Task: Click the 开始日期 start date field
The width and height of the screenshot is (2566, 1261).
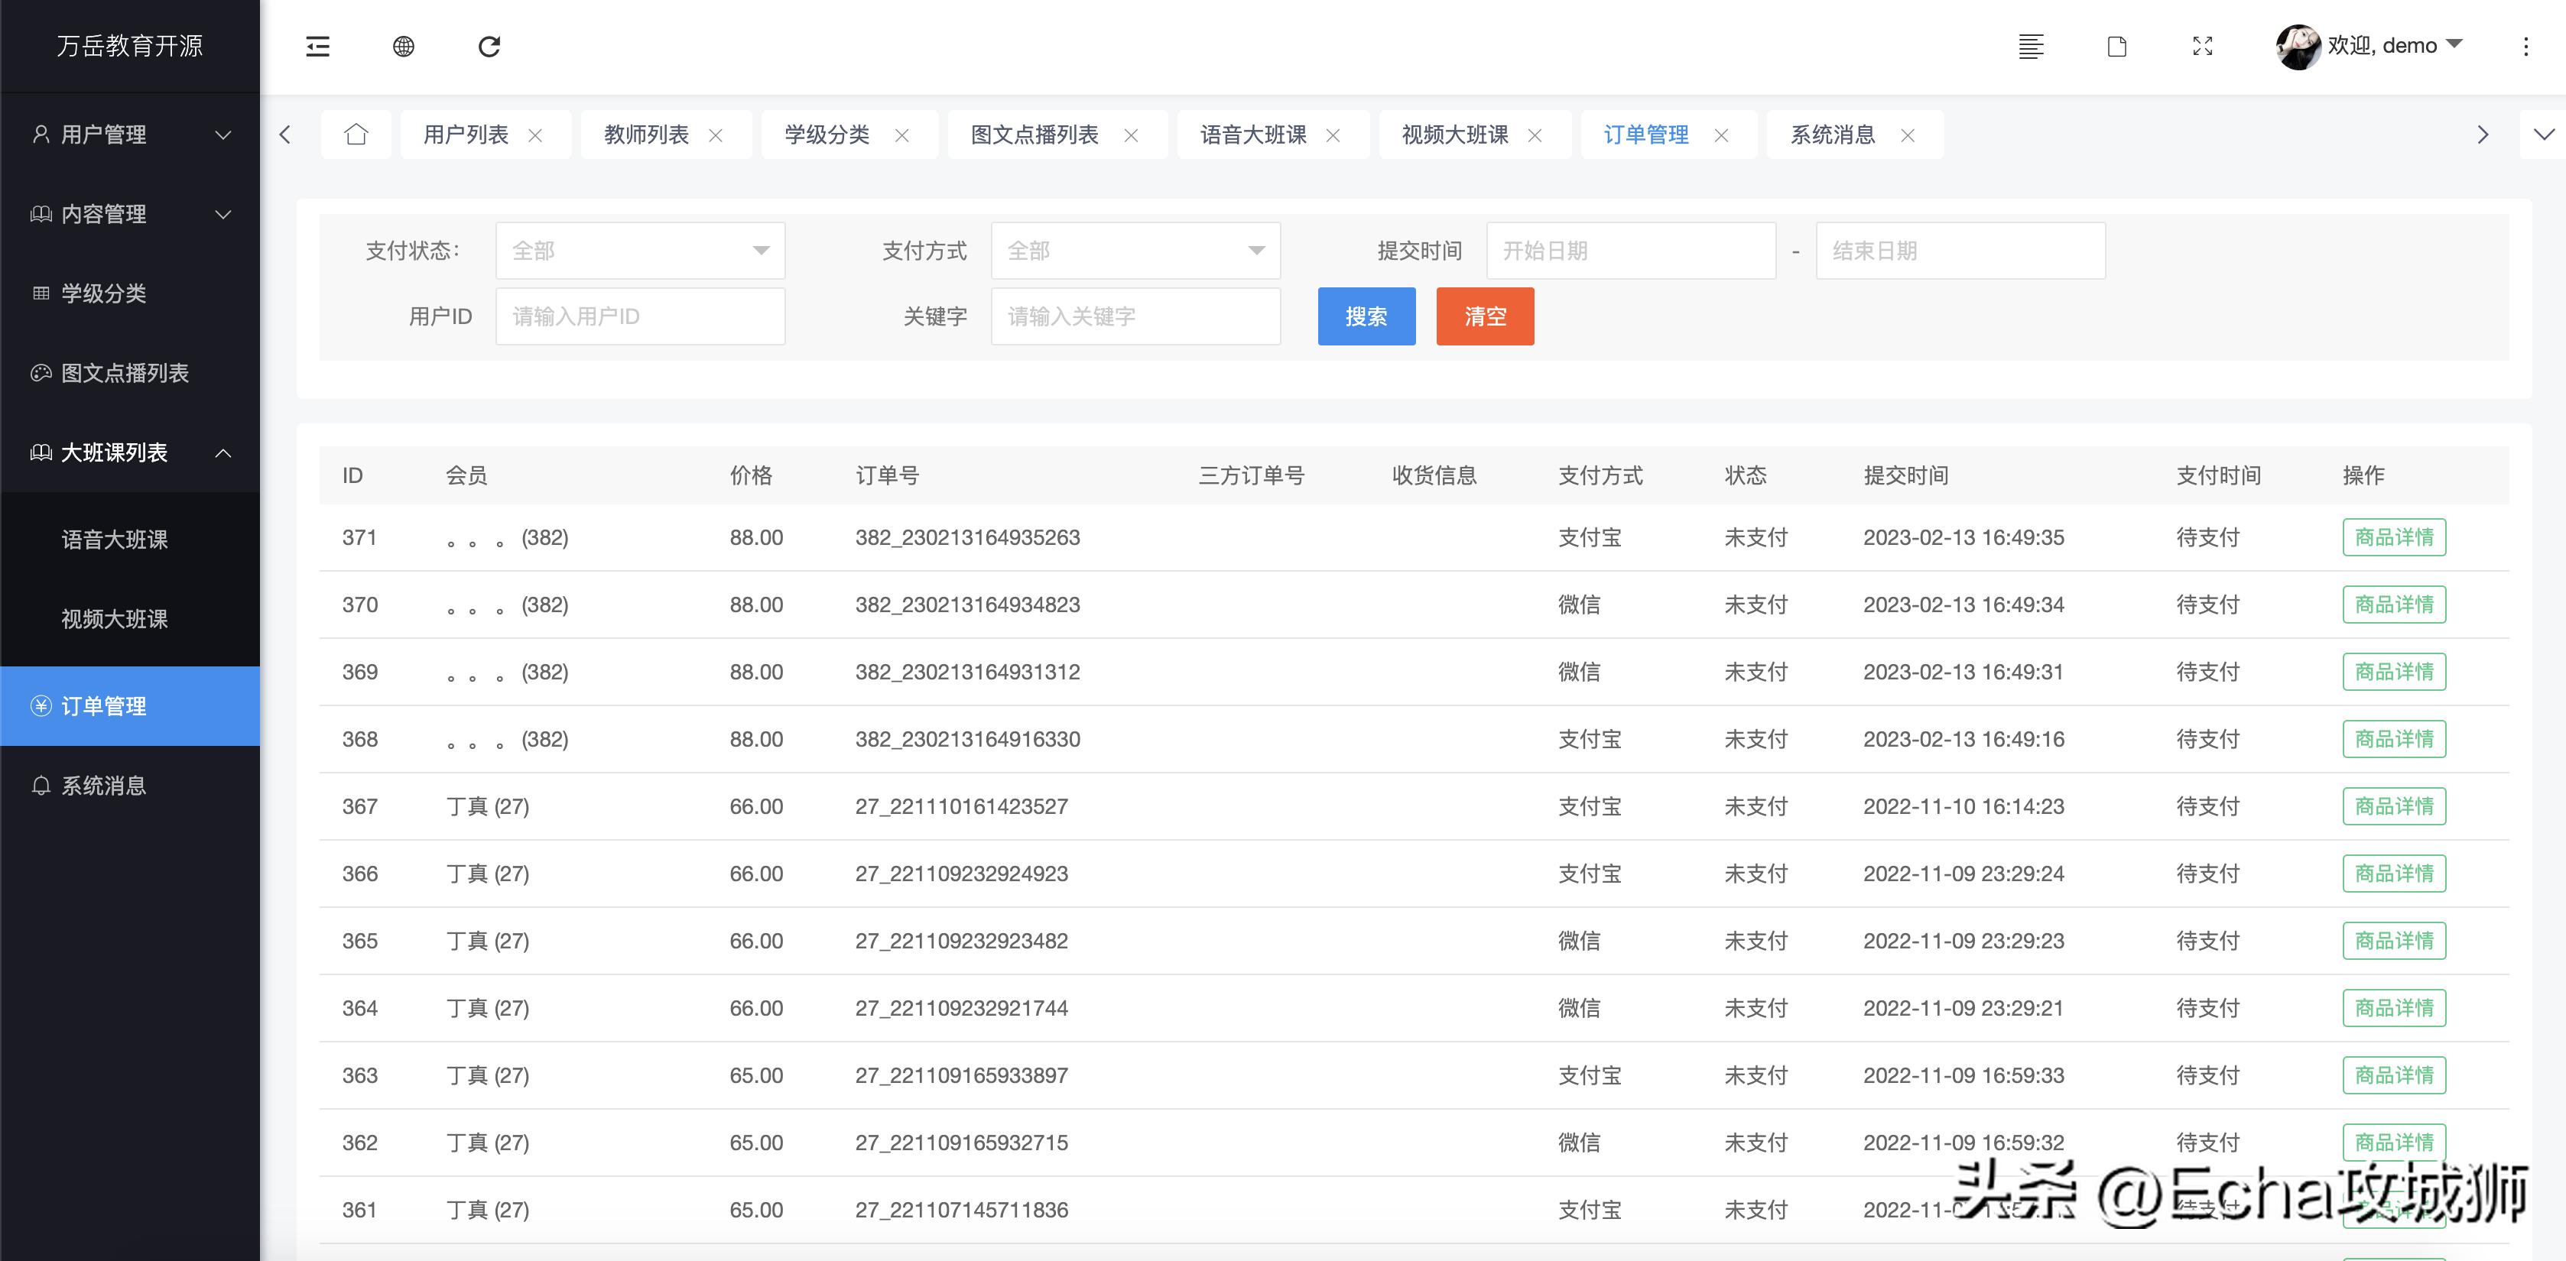Action: pos(1631,250)
